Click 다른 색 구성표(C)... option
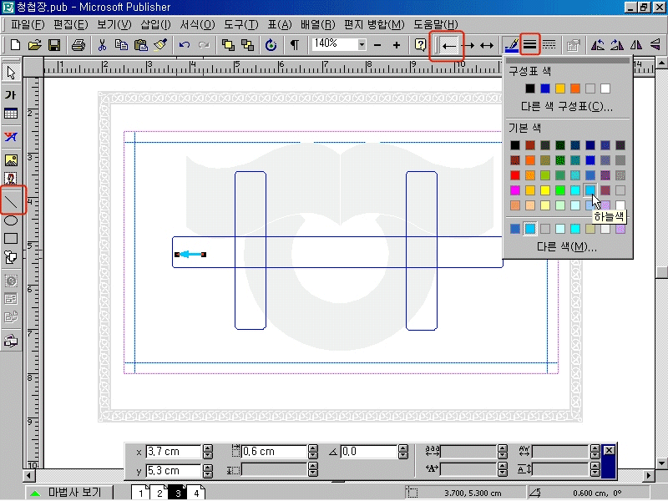Image resolution: width=668 pixels, height=501 pixels. pyautogui.click(x=567, y=106)
